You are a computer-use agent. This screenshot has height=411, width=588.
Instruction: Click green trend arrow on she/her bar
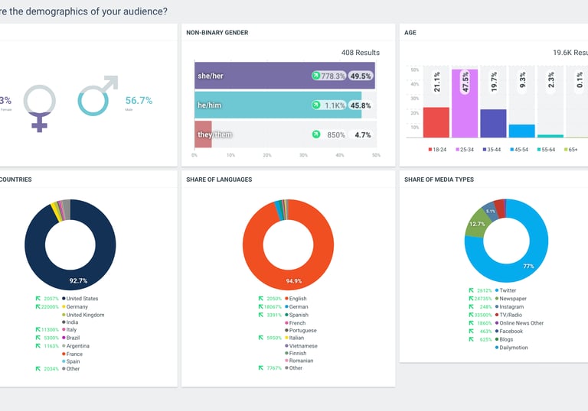pyautogui.click(x=316, y=76)
